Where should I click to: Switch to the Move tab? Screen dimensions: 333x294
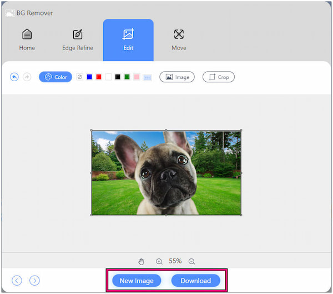click(179, 40)
